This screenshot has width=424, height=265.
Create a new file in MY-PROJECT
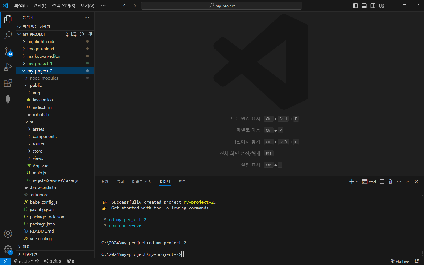click(66, 34)
